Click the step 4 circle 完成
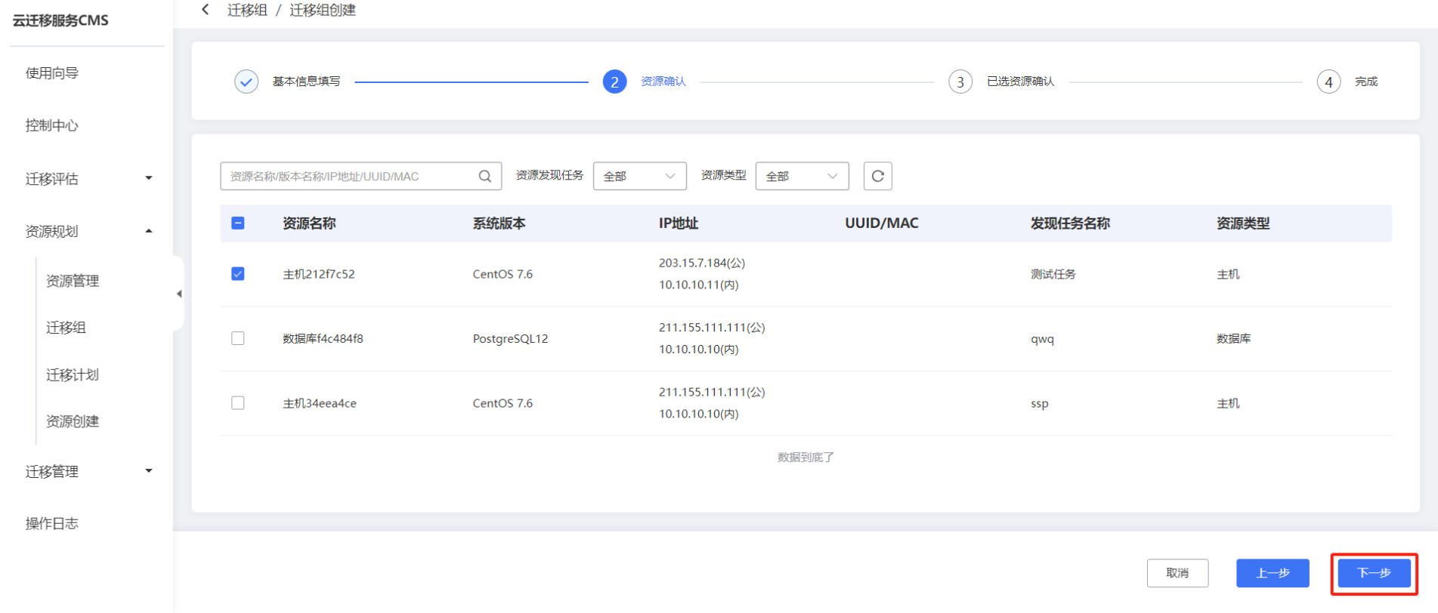The width and height of the screenshot is (1438, 613). pos(1328,82)
